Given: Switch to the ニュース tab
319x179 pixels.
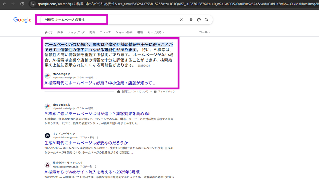Looking at the screenshot, I should 105,32.
